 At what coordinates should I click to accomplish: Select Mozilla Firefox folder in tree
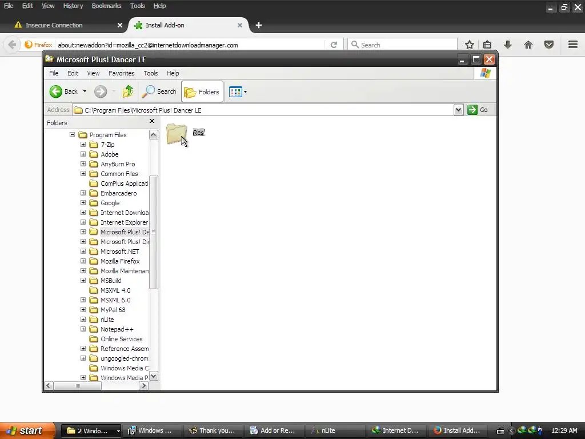pyautogui.click(x=120, y=261)
